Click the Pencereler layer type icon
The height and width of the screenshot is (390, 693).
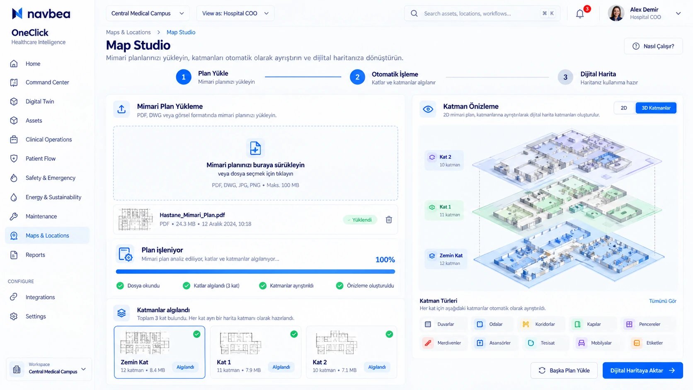[629, 324]
